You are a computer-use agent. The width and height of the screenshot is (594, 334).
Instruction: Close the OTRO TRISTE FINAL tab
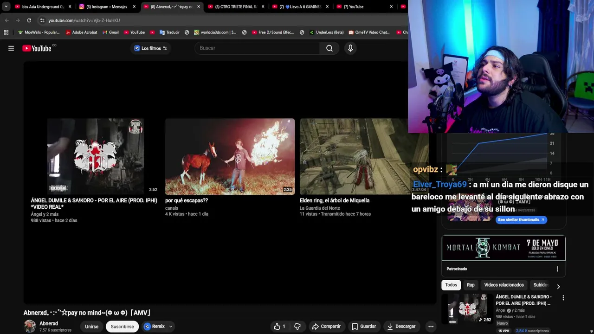[x=263, y=7]
